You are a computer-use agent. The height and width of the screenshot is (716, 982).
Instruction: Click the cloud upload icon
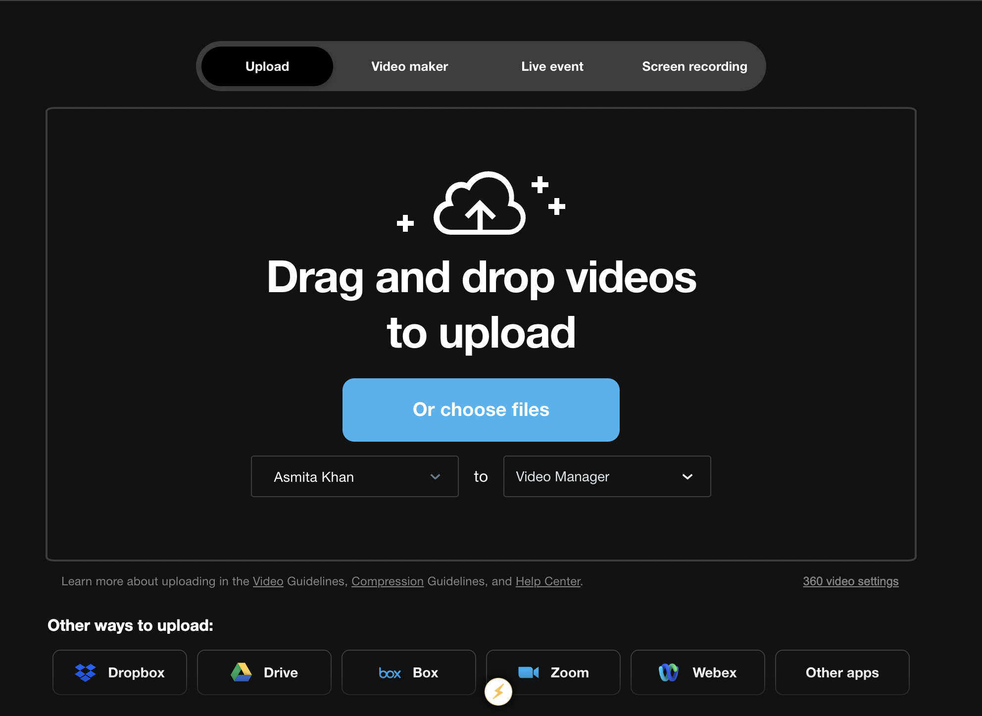479,205
